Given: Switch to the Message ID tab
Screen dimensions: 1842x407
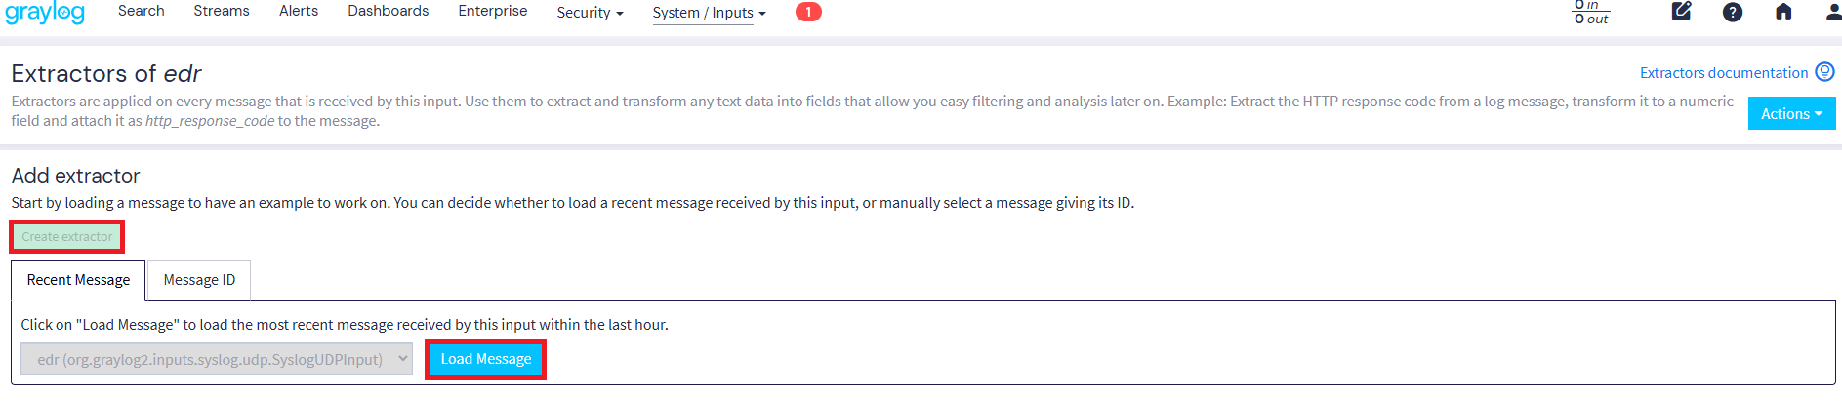Looking at the screenshot, I should [199, 280].
